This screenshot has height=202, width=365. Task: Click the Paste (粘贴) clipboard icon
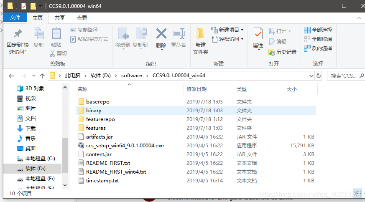tap(56, 34)
